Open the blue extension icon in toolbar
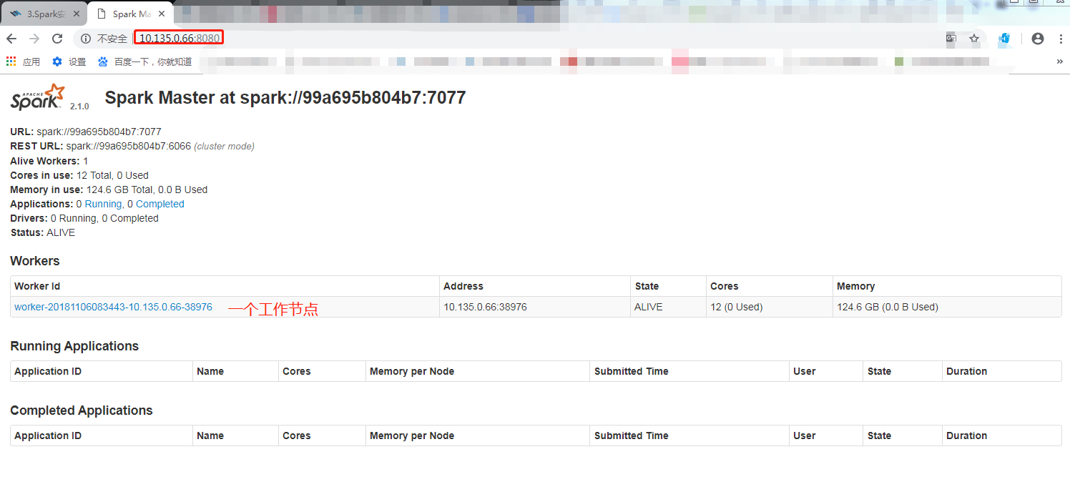Image resolution: width=1070 pixels, height=482 pixels. point(1005,39)
